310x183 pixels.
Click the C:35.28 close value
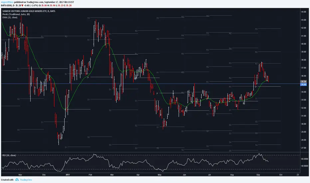(68, 6)
